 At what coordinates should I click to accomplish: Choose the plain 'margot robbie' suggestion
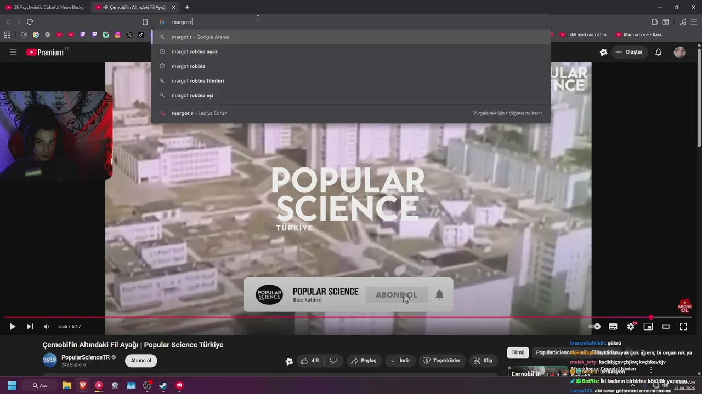351,66
